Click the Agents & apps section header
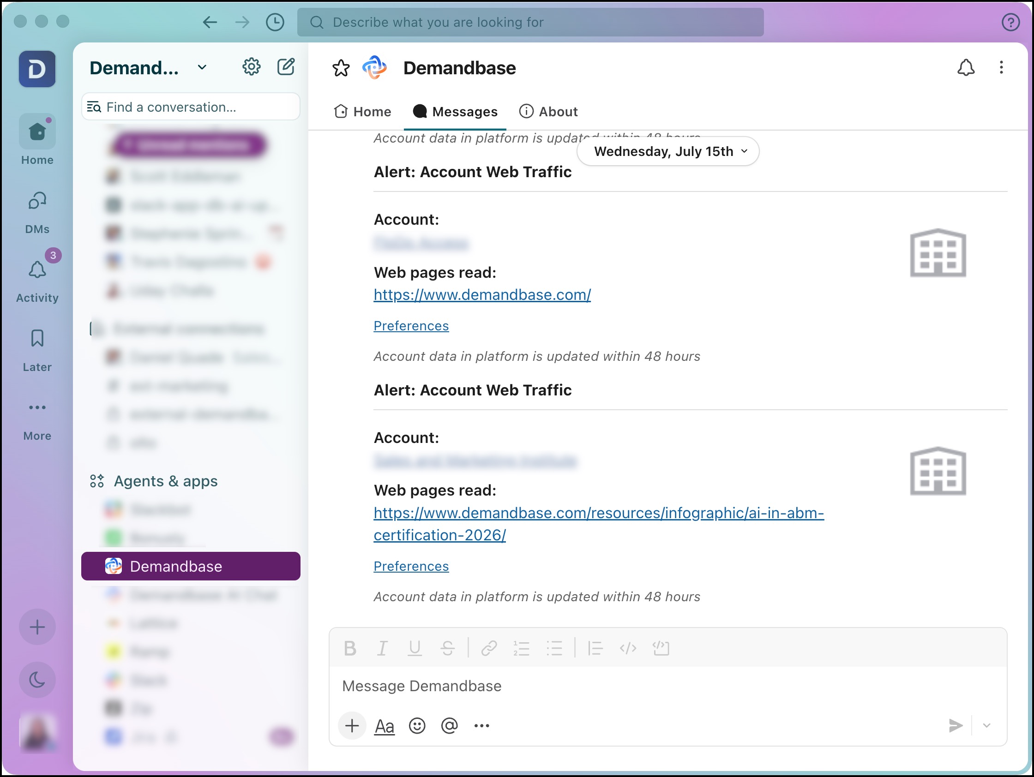This screenshot has width=1034, height=777. [165, 481]
